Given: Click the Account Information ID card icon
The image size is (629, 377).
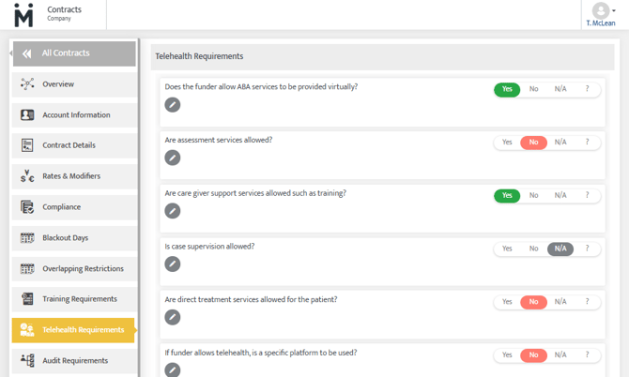Looking at the screenshot, I should tap(27, 115).
